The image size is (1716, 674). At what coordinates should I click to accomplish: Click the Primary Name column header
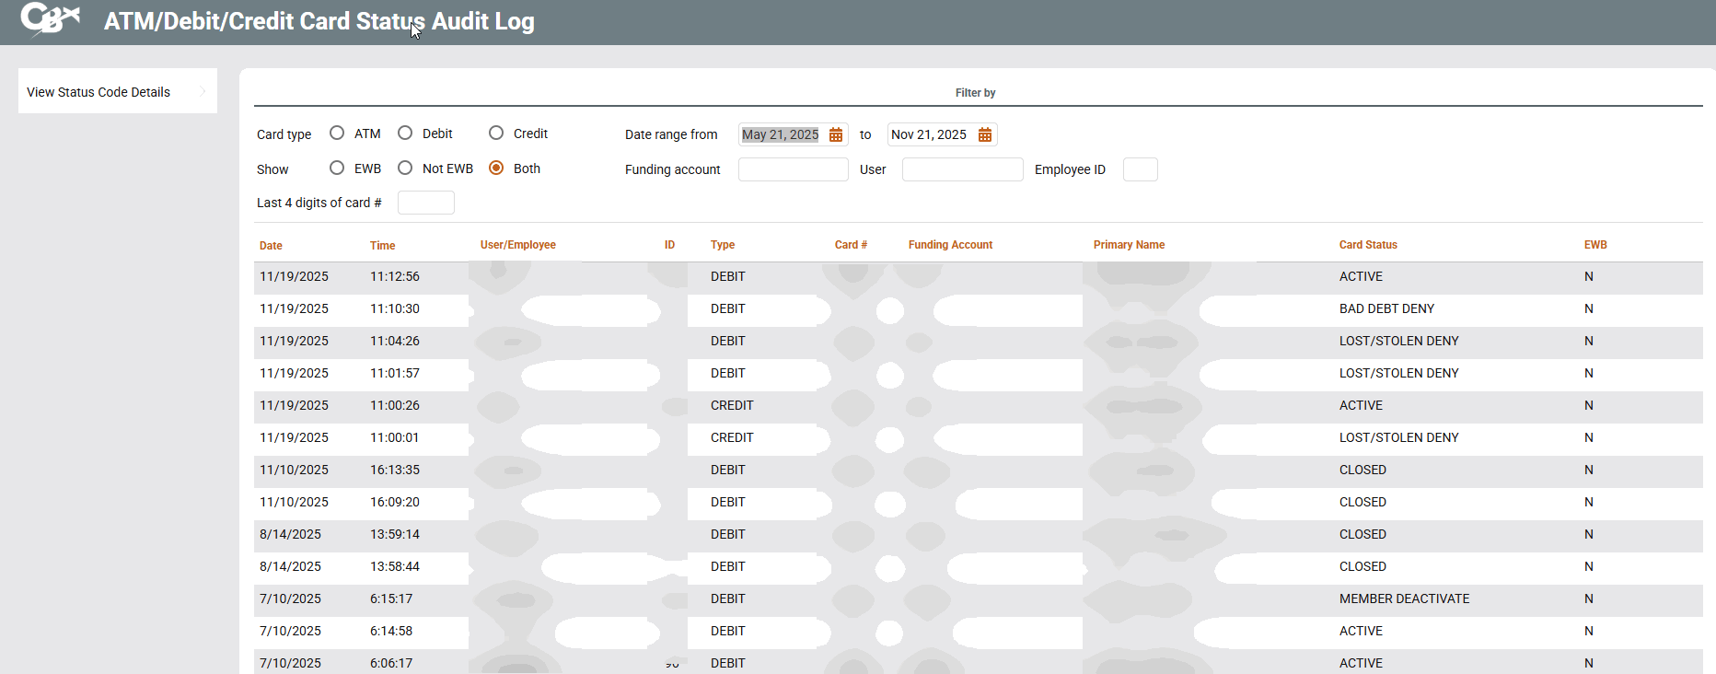pos(1129,245)
